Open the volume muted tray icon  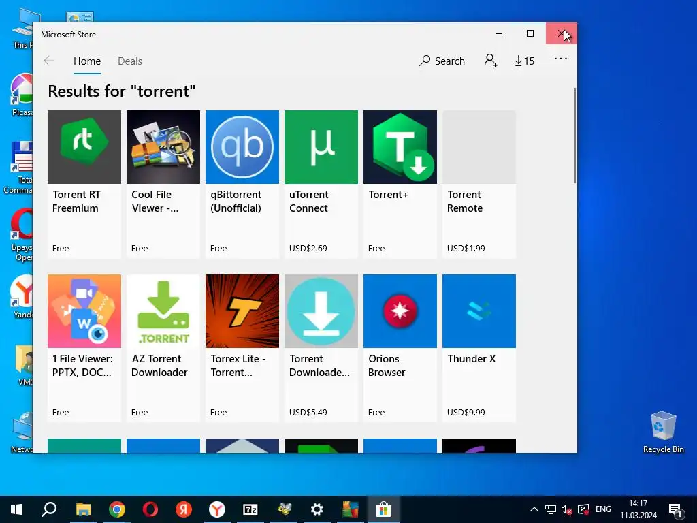tap(566, 509)
